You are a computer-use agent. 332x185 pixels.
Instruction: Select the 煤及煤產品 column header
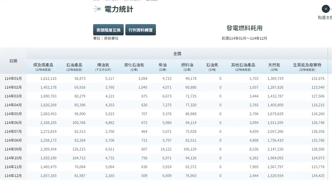coord(43,65)
